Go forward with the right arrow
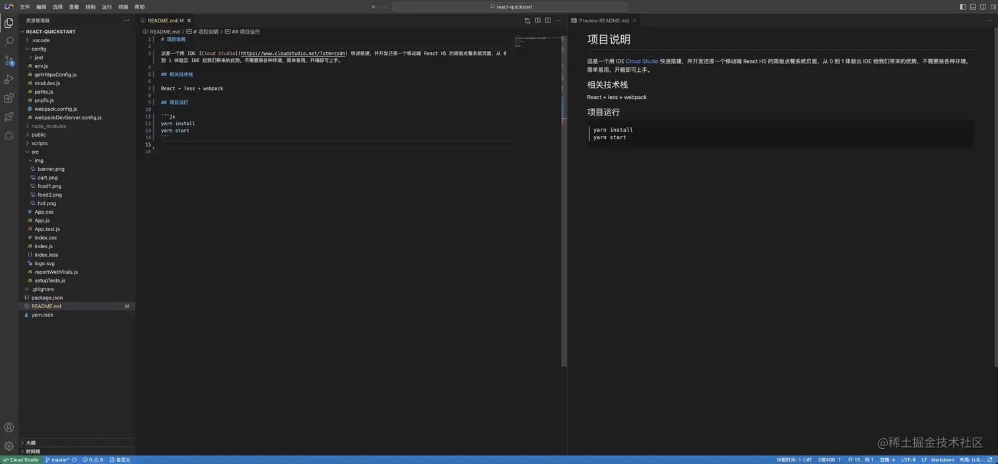Image resolution: width=998 pixels, height=464 pixels. click(385, 7)
